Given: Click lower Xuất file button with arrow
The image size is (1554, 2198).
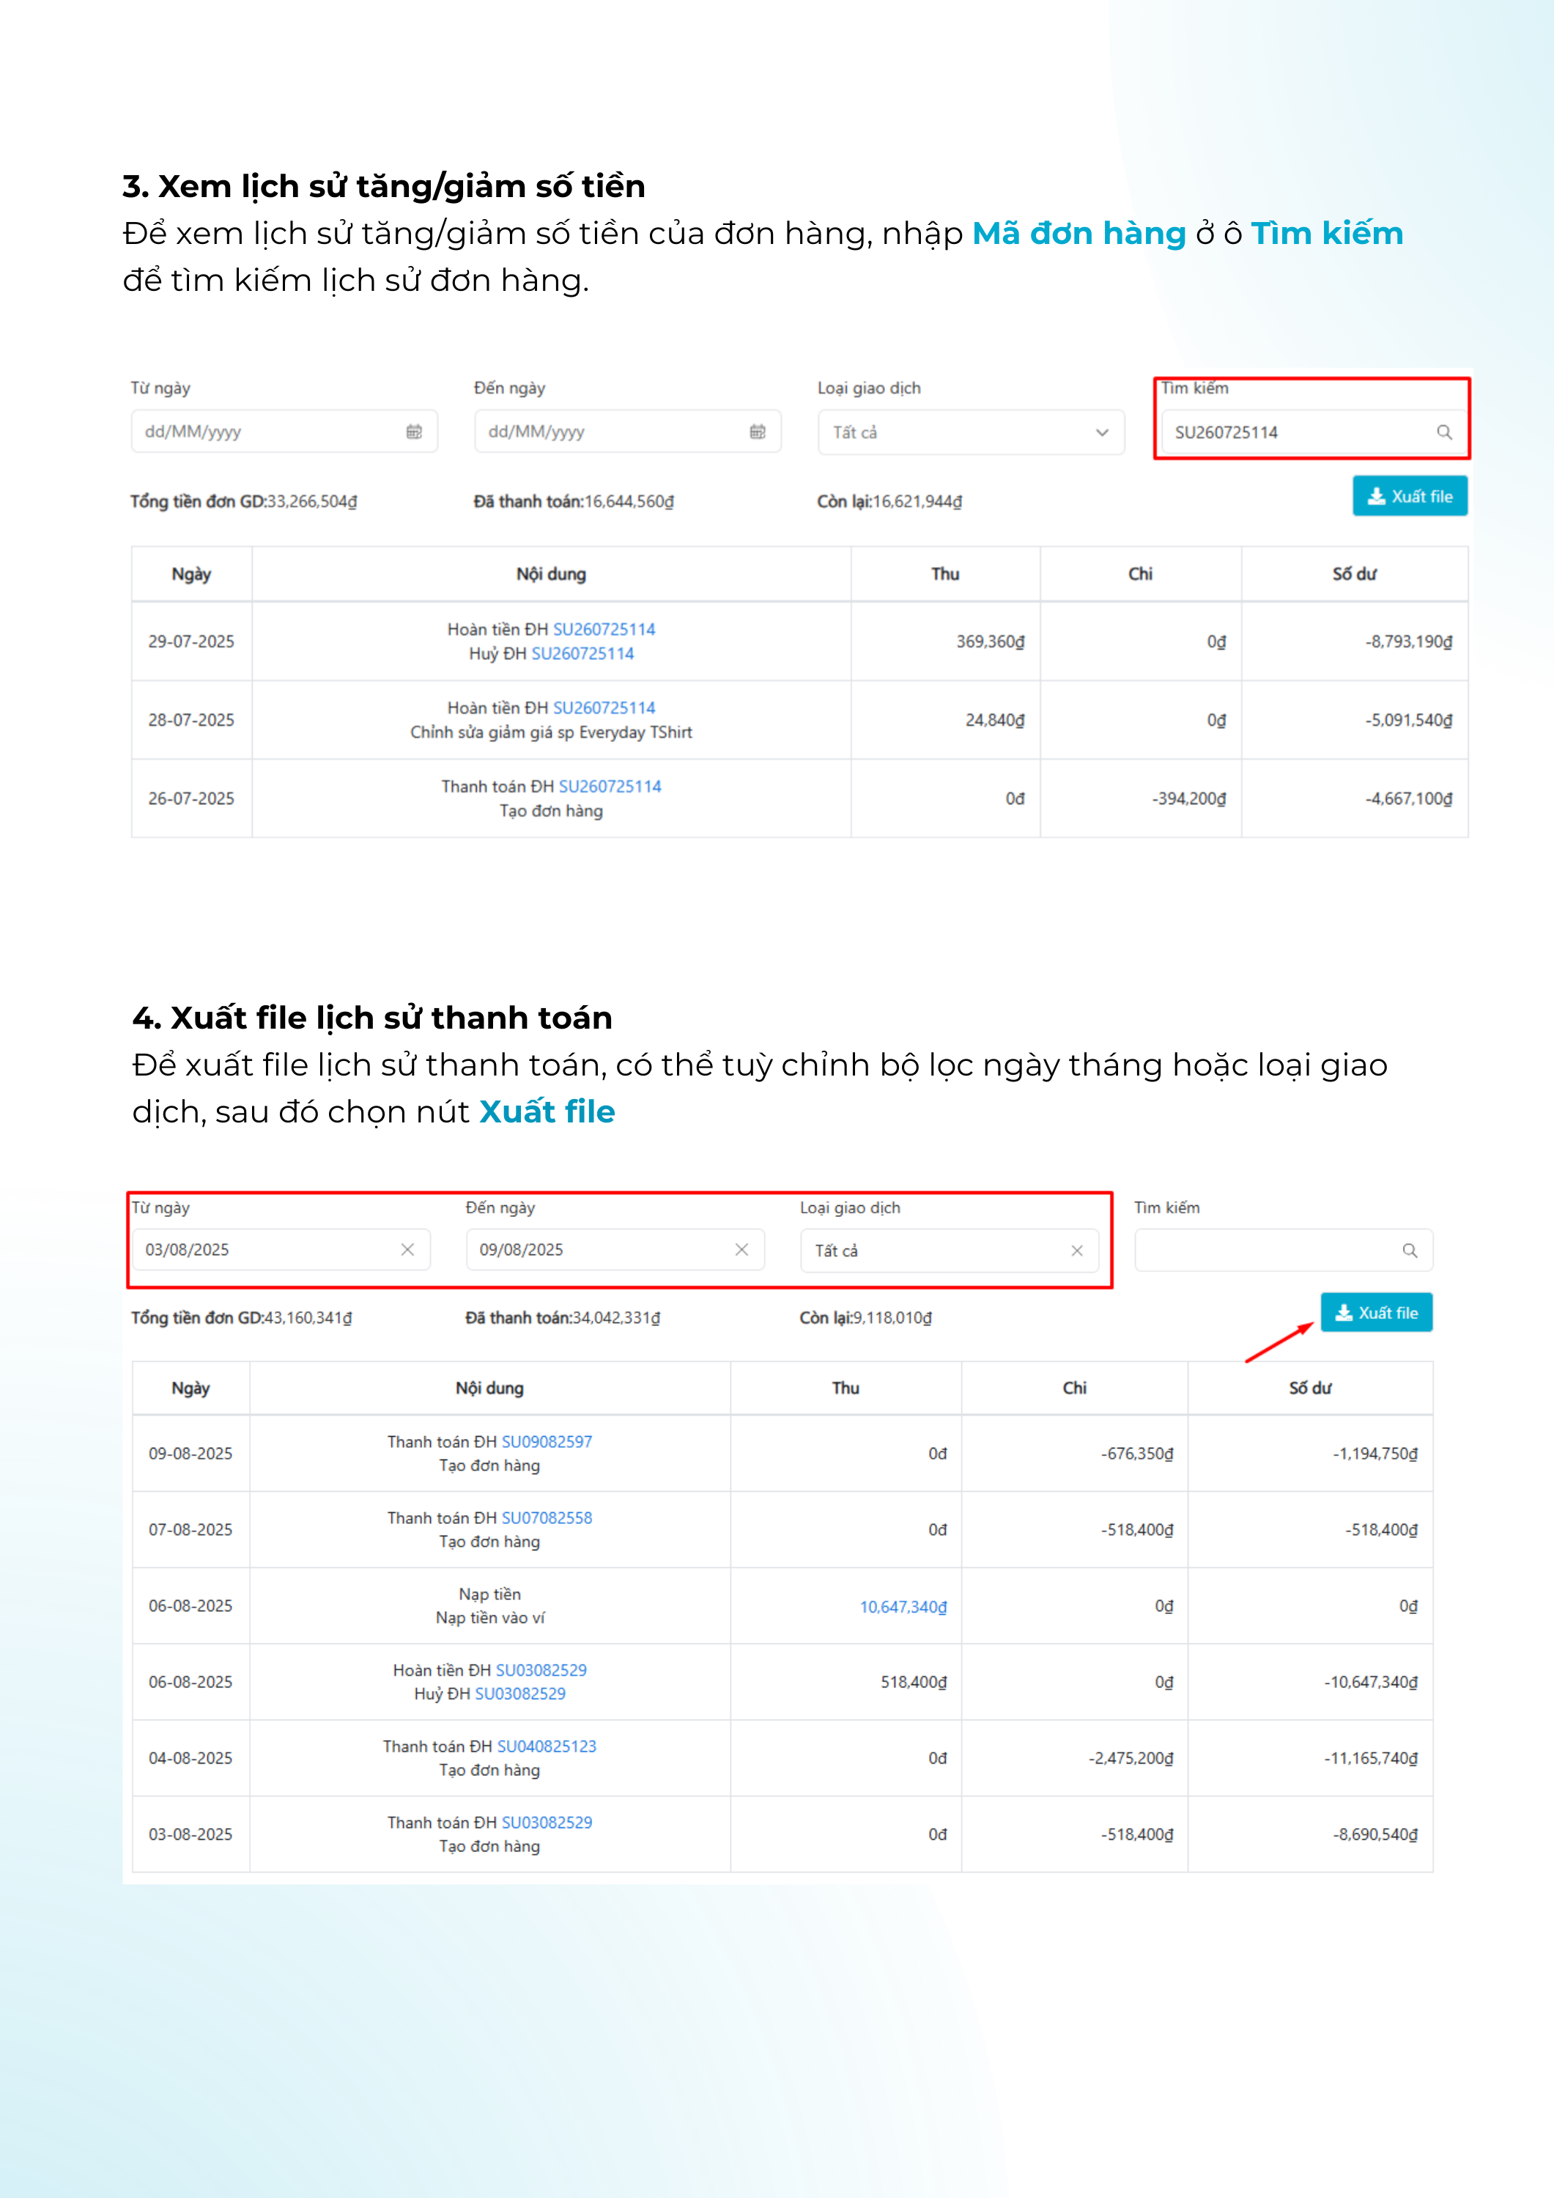Looking at the screenshot, I should pos(1376,1312).
